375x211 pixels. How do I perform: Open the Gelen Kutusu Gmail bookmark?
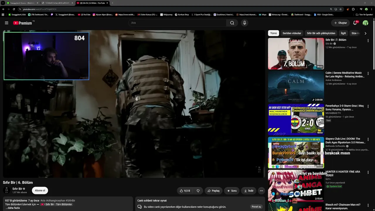pyautogui.click(x=147, y=14)
